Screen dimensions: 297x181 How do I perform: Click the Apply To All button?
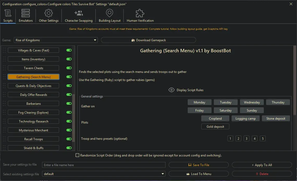[x=261, y=165]
